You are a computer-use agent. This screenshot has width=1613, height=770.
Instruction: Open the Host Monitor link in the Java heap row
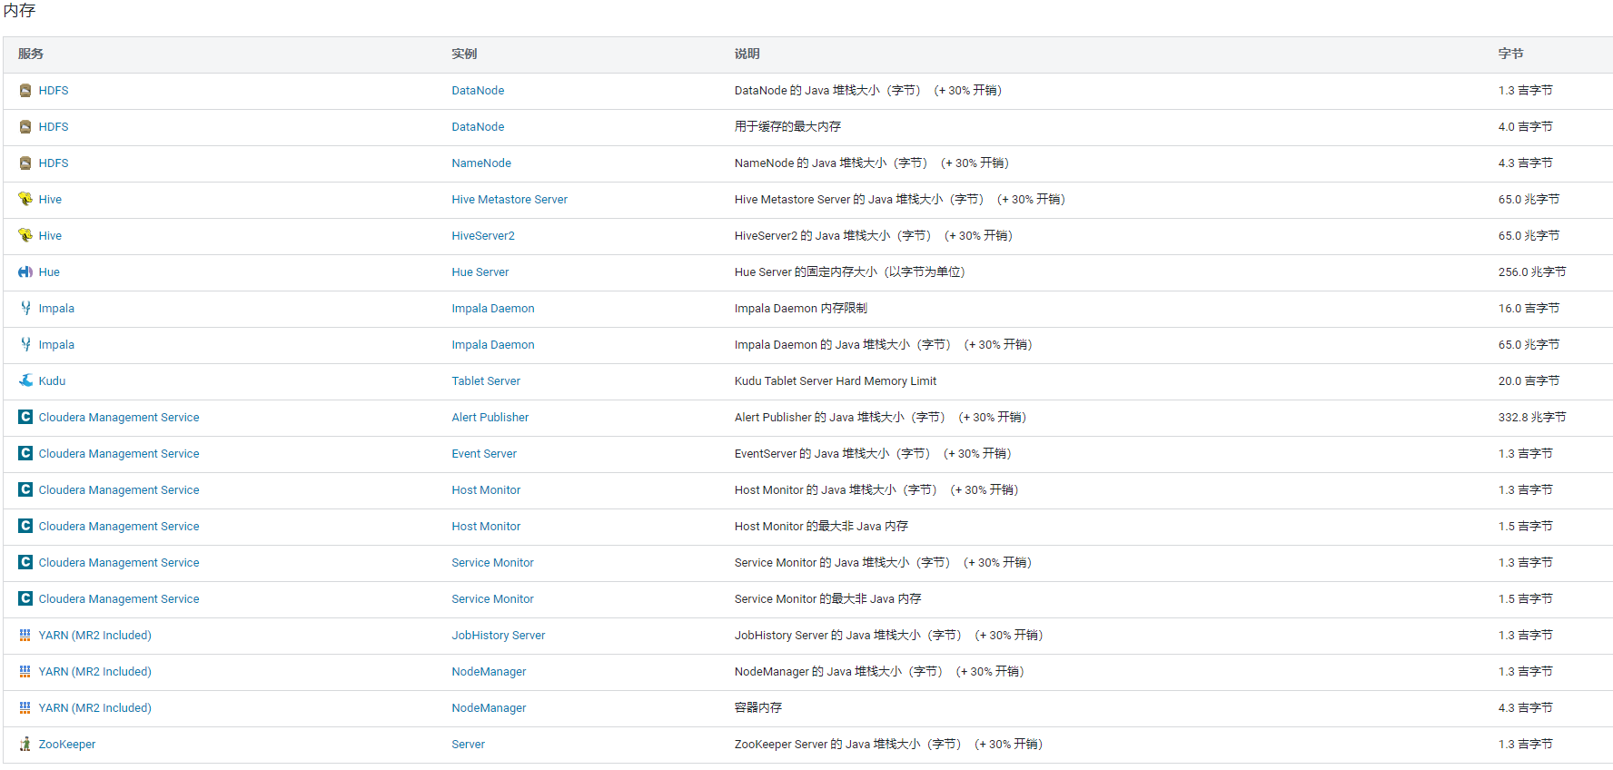pyautogui.click(x=486, y=490)
